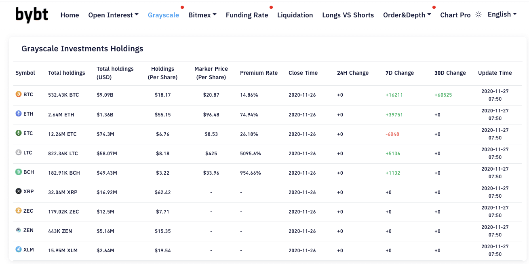Click the '+1132' BCH 7D change

tap(393, 173)
